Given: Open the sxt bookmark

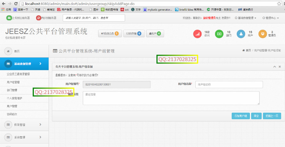Looking at the screenshot, I should coord(125,9).
